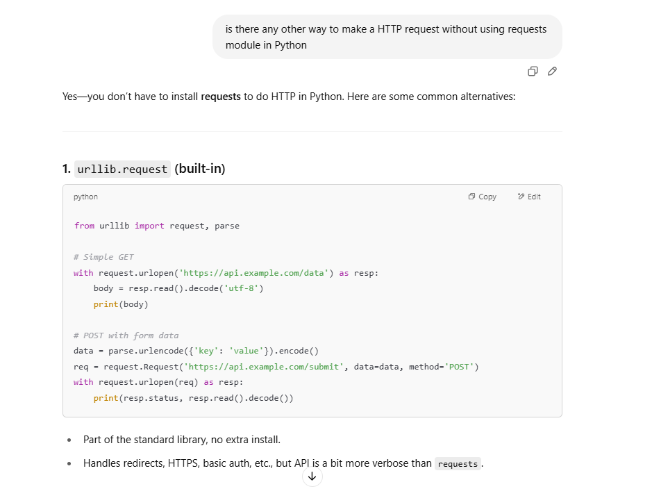Click the '(built-in)' heading text

coord(200,169)
